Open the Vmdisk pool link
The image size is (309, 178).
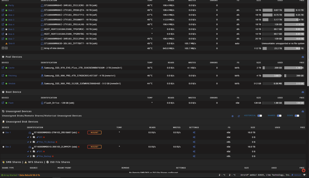tap(12, 84)
